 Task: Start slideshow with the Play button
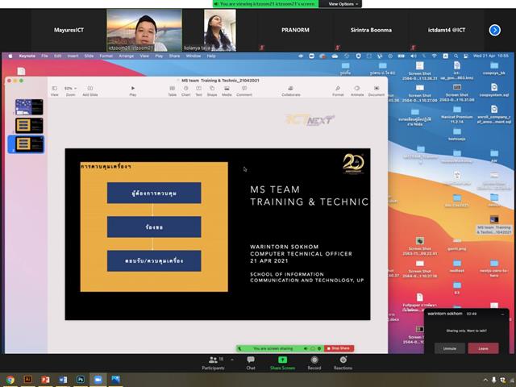(x=132, y=91)
